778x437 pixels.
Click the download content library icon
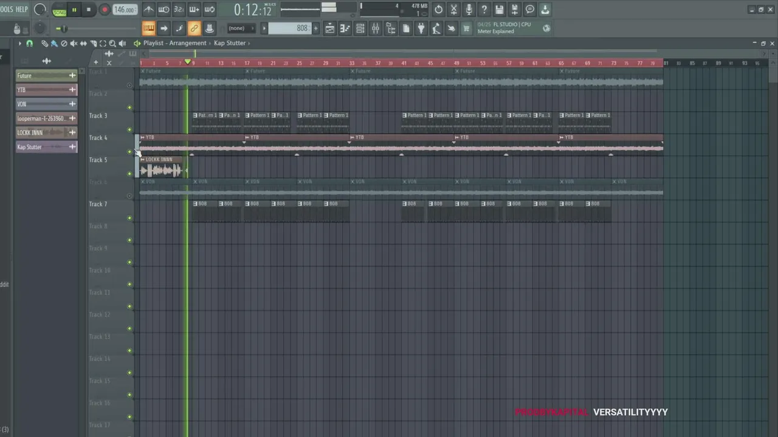545,10
